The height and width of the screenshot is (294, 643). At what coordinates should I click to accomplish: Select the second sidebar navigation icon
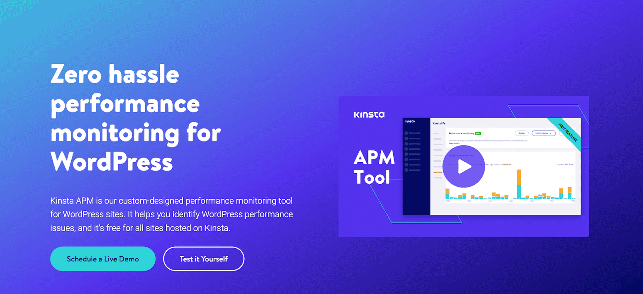[x=406, y=138]
